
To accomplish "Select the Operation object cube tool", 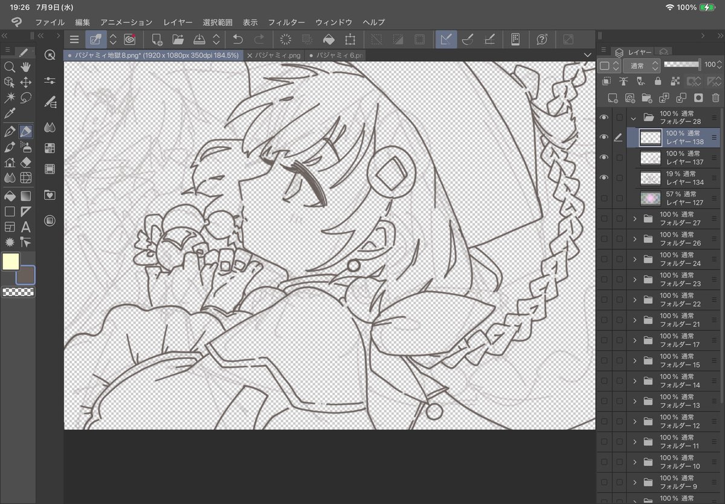I will coord(10,82).
